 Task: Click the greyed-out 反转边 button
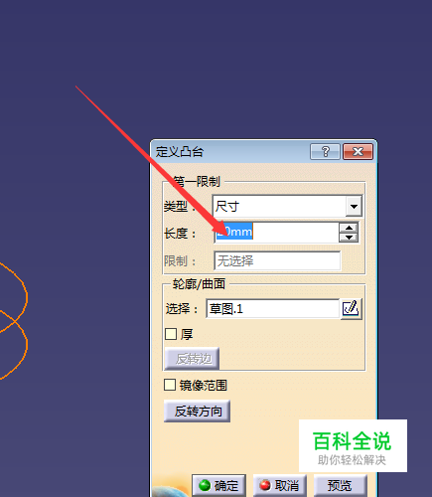(x=192, y=359)
